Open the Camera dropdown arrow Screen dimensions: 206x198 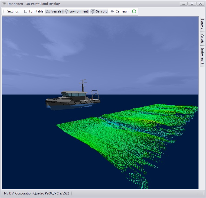coord(128,11)
